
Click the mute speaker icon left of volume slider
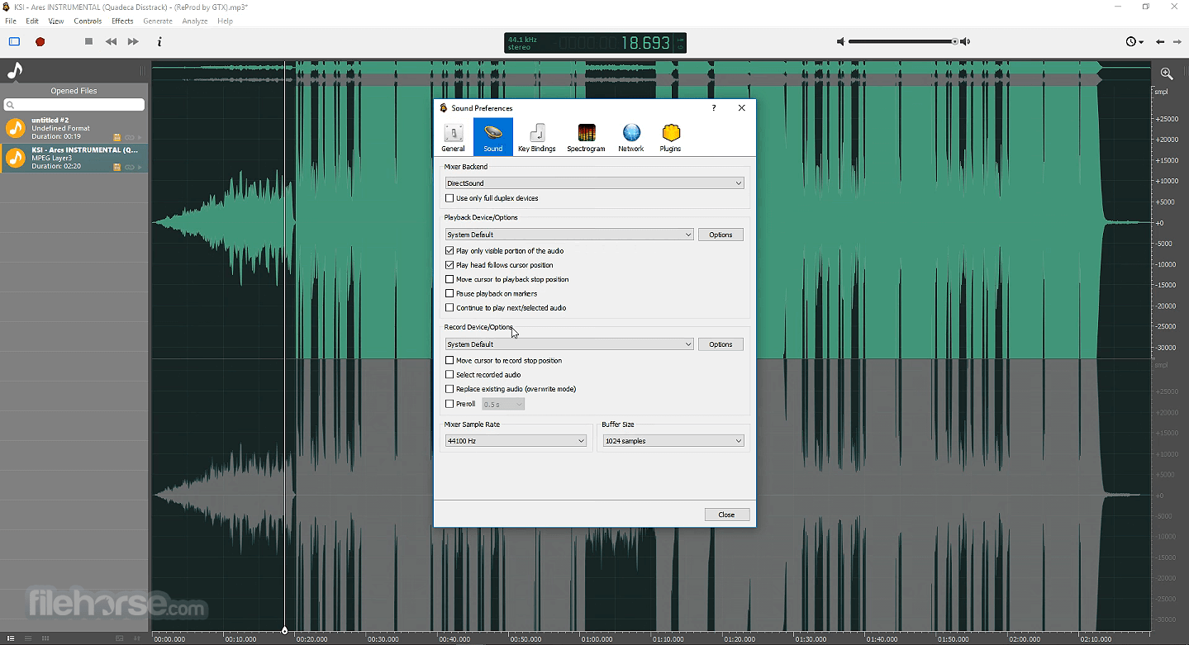(x=840, y=41)
